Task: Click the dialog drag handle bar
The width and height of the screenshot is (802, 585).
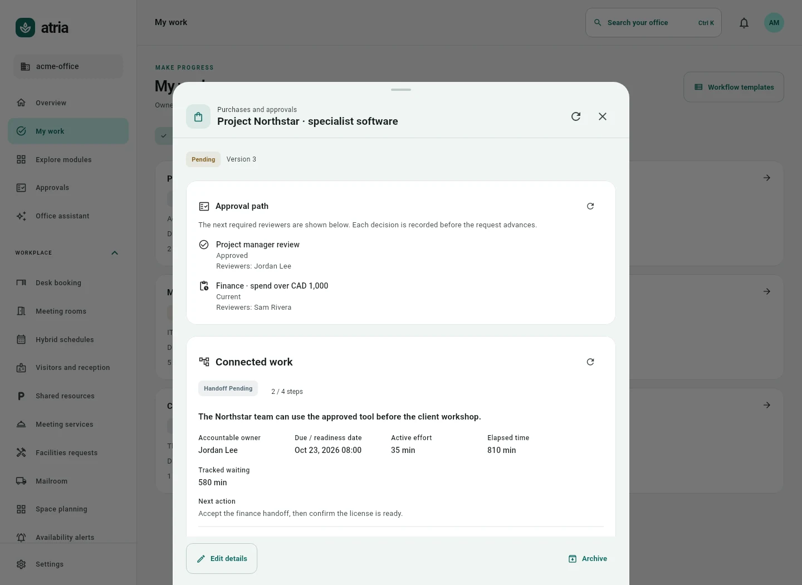Action: pos(401,90)
